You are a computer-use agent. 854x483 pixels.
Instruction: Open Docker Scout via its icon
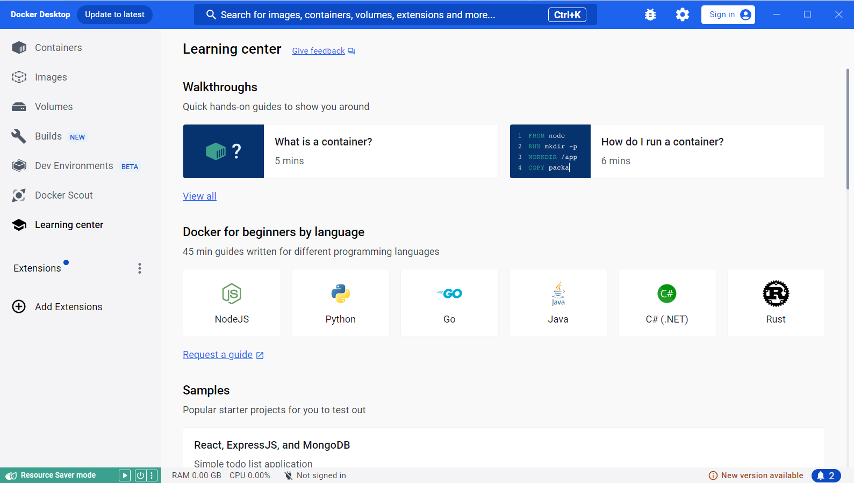pyautogui.click(x=19, y=195)
